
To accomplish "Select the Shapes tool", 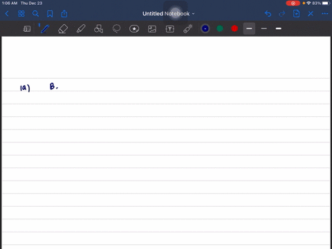I will click(x=99, y=29).
